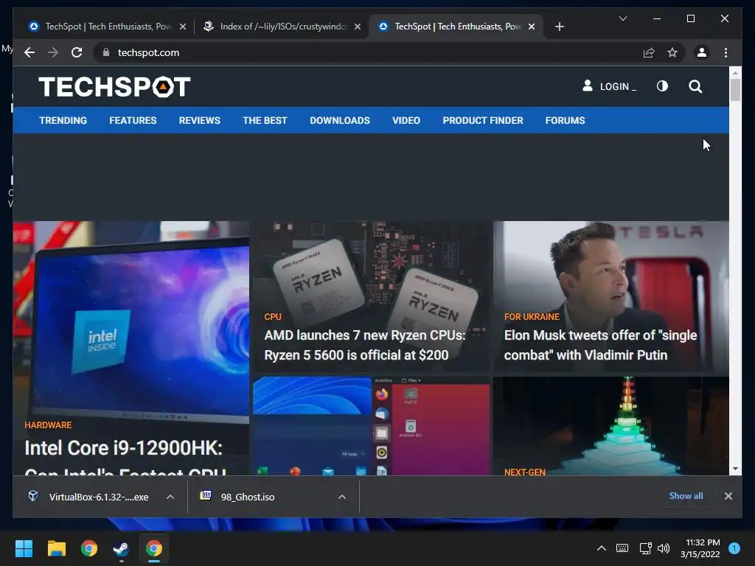Open the notification badge in taskbar

coord(734,548)
